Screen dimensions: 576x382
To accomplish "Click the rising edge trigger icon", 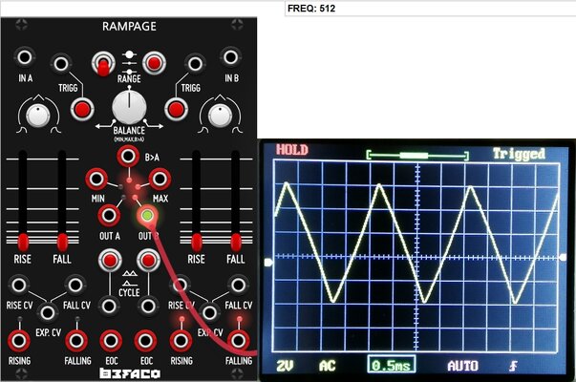I will click(x=513, y=366).
